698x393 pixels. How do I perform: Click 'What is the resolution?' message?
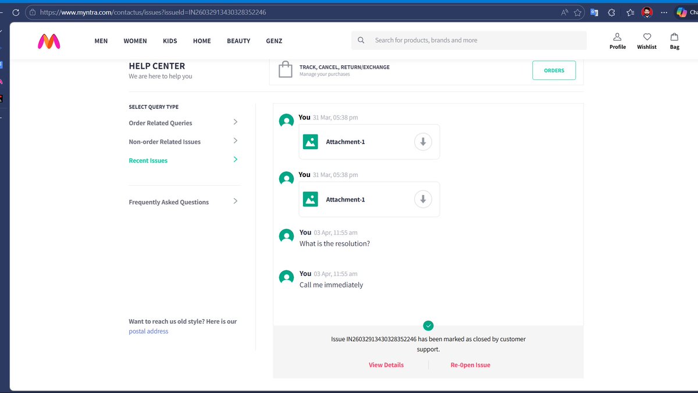[x=334, y=243]
